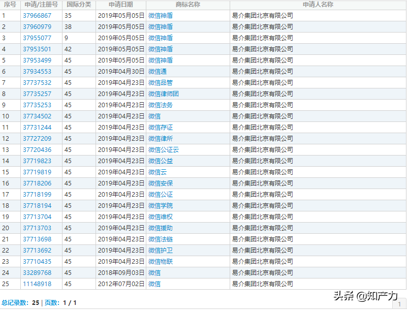Click the 页数 label at bottom

(52, 303)
